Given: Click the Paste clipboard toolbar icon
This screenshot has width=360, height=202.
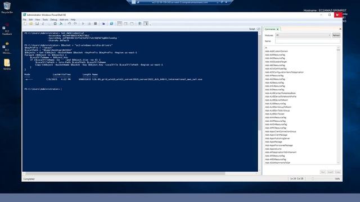Looking at the screenshot, I should point(55,24).
